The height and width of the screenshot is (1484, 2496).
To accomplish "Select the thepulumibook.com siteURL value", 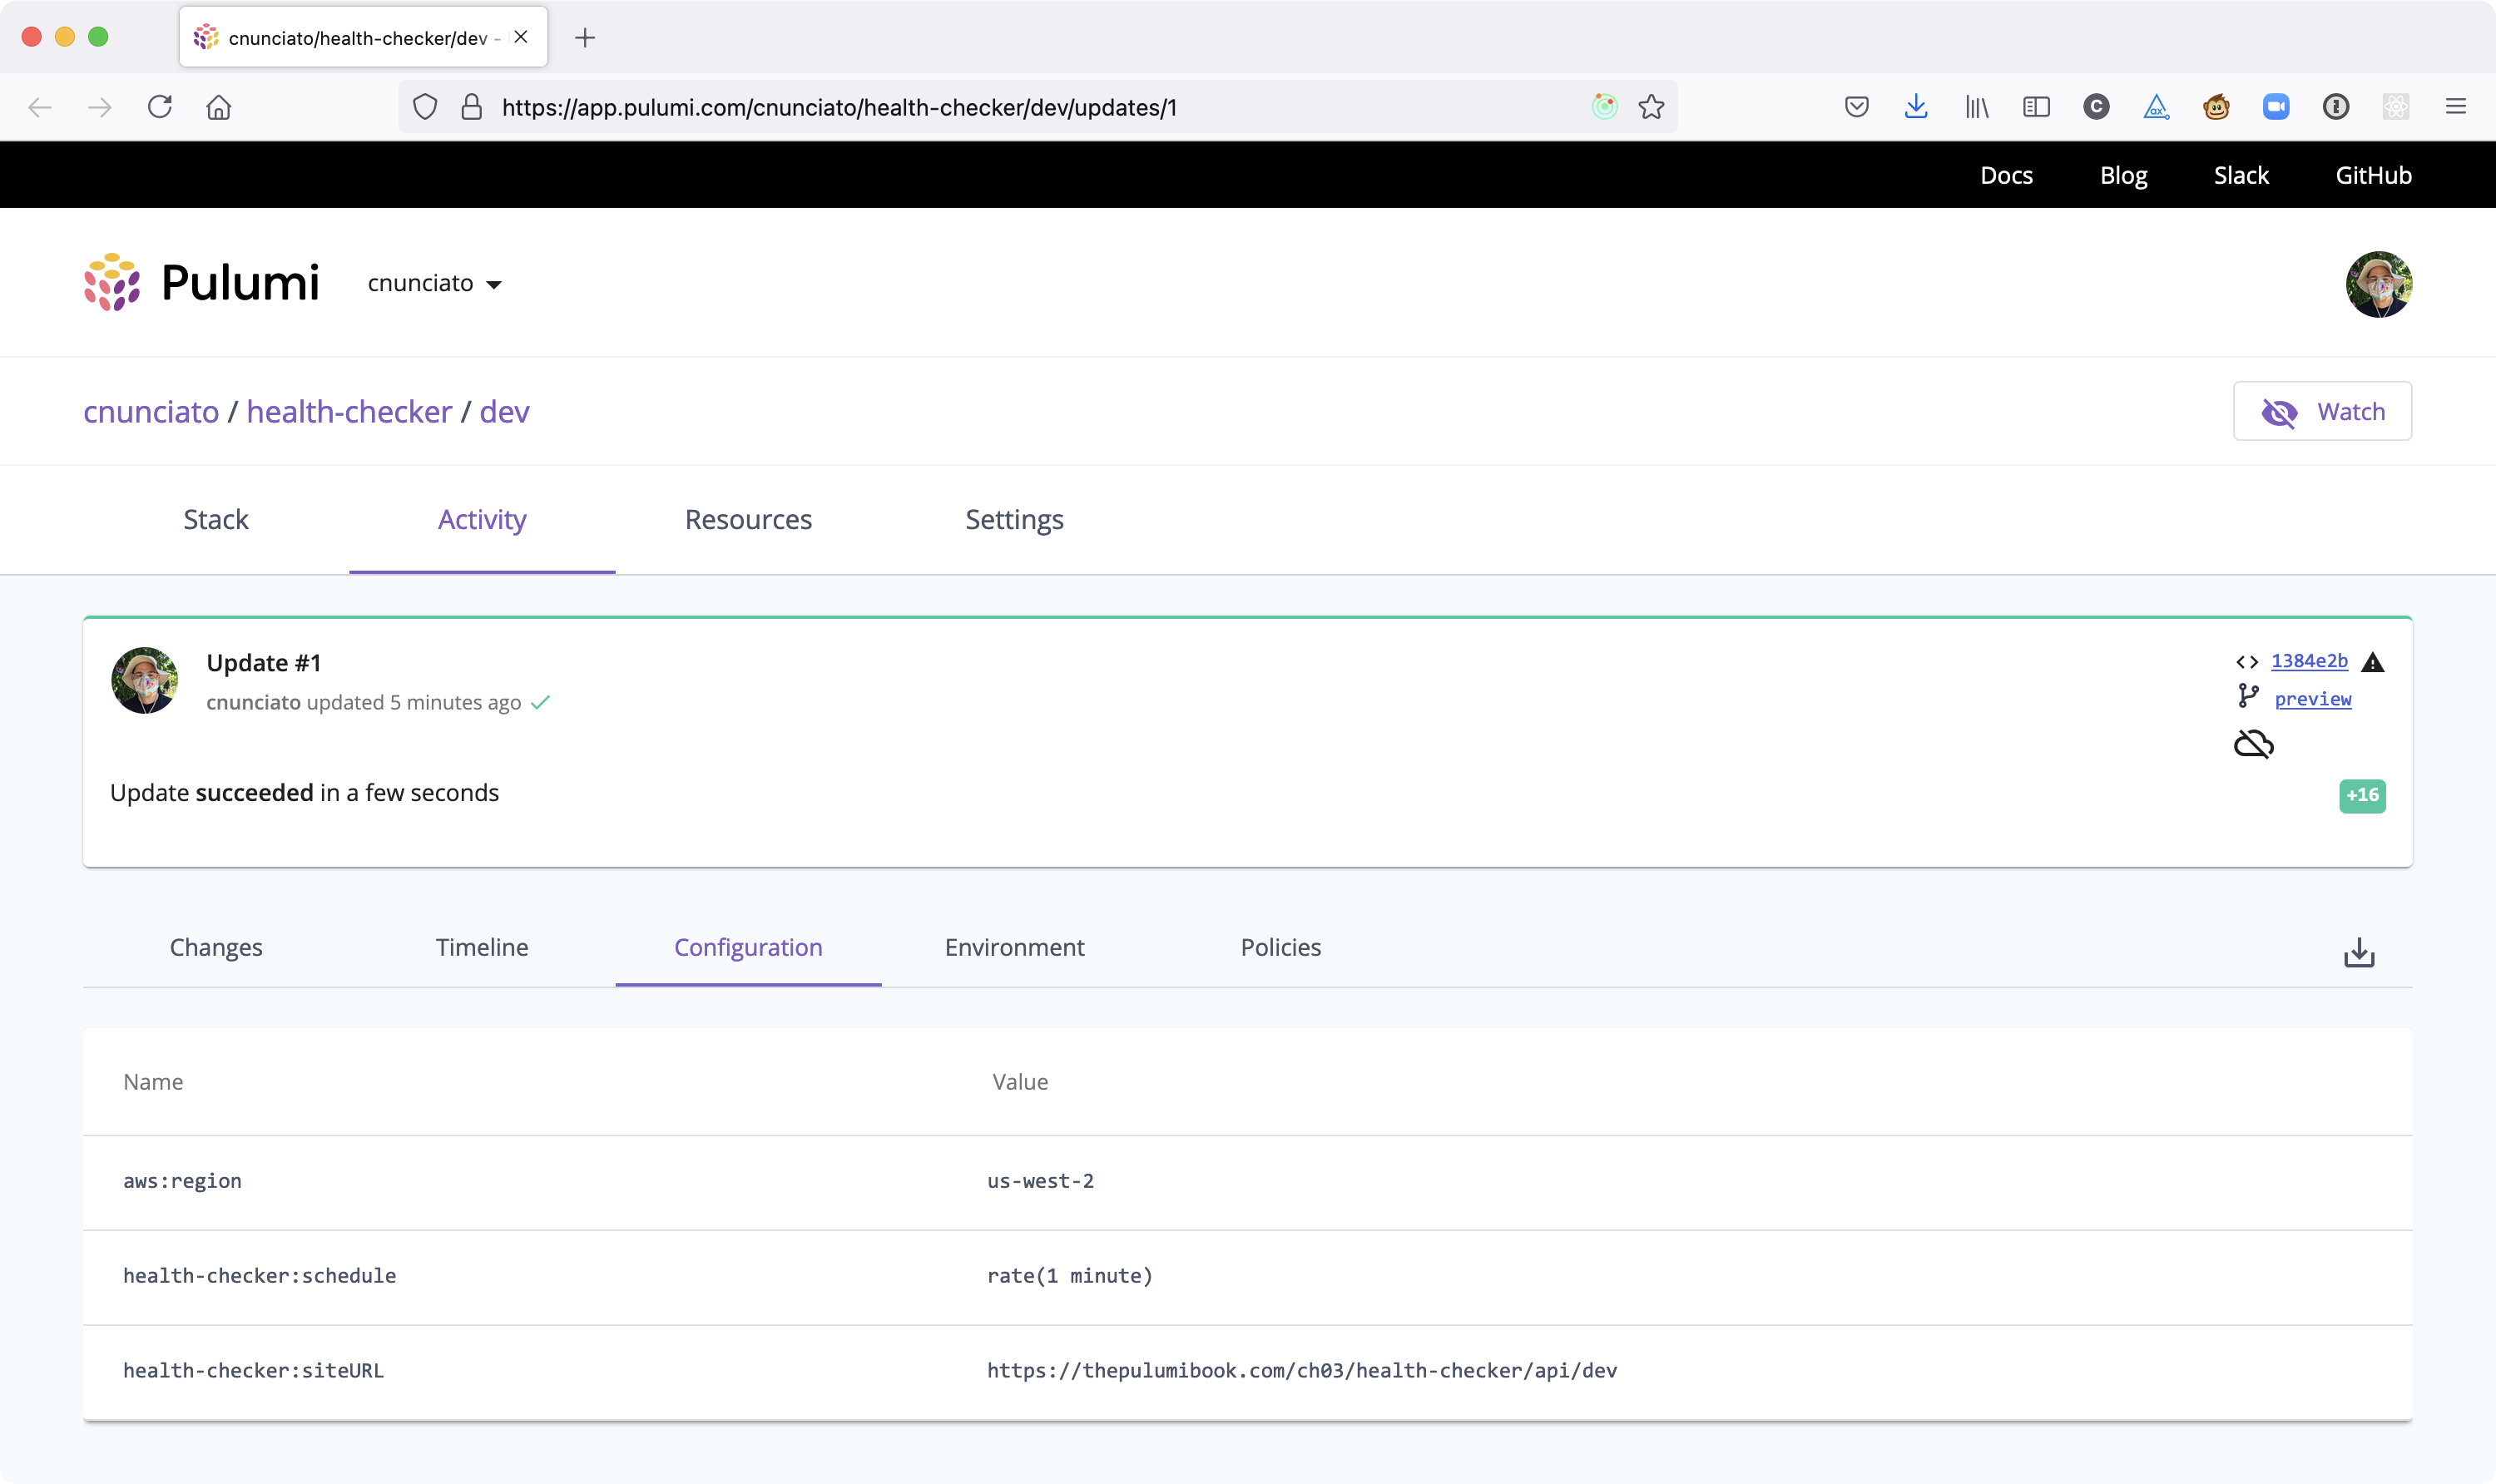I will pyautogui.click(x=1302, y=1371).
